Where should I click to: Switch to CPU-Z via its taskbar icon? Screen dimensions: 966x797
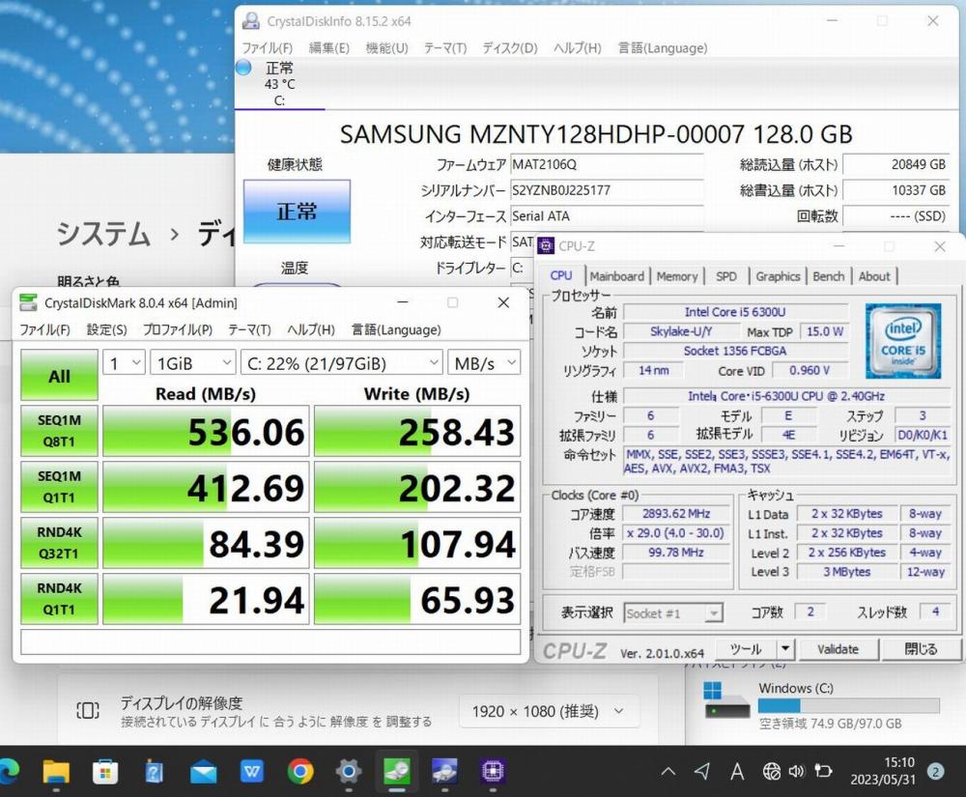(x=493, y=771)
